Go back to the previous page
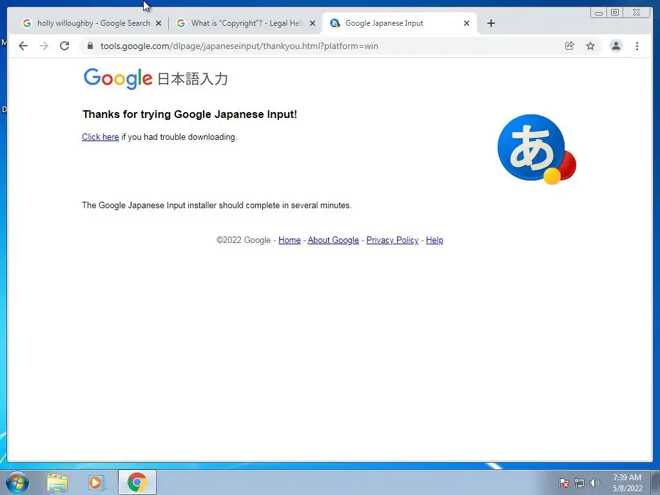The height and width of the screenshot is (495, 660). [23, 46]
